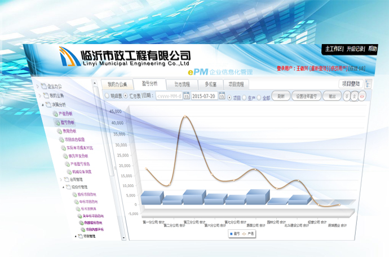
Task: Click the 项目登陆 button
Action: point(351,84)
